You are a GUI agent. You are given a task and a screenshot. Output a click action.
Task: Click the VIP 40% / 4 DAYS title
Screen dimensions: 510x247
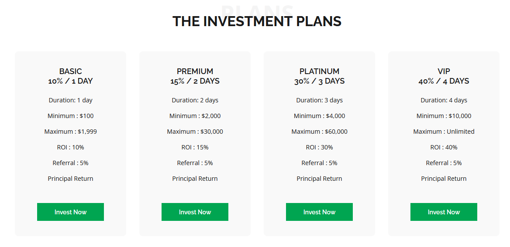(444, 76)
